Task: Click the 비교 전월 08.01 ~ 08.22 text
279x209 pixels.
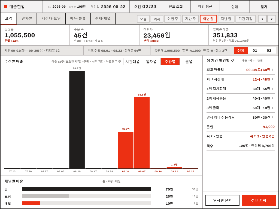Action: point(114,51)
